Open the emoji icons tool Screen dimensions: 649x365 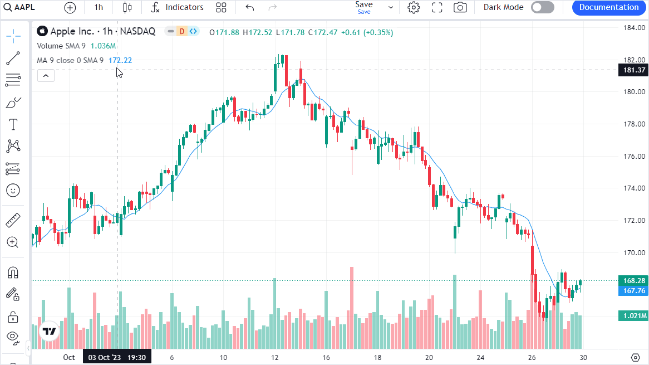tap(13, 191)
